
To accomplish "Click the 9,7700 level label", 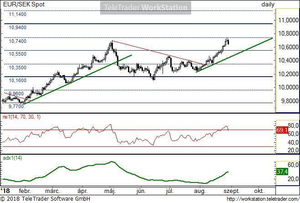I will 16,106.
